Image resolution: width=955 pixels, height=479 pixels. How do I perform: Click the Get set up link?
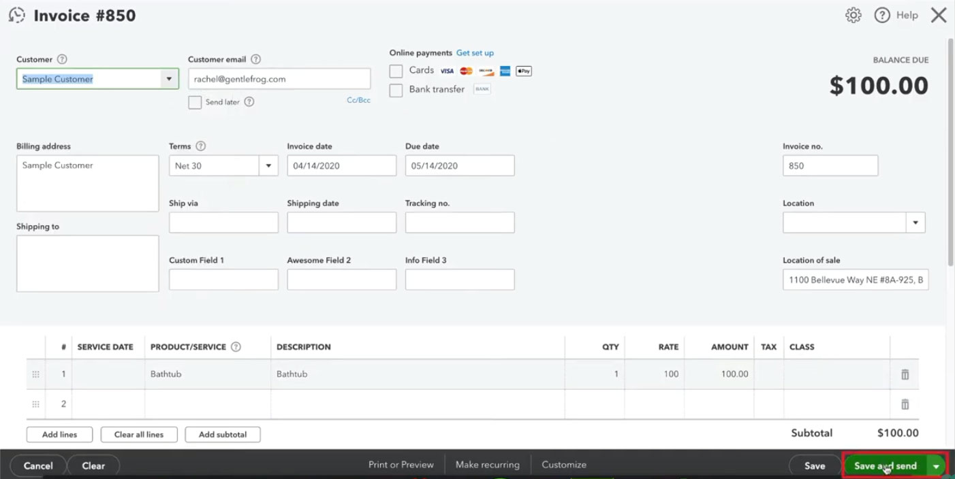475,53
